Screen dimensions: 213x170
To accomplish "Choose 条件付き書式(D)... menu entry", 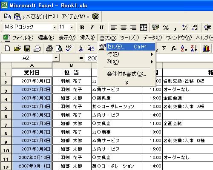I will pos(127,74).
